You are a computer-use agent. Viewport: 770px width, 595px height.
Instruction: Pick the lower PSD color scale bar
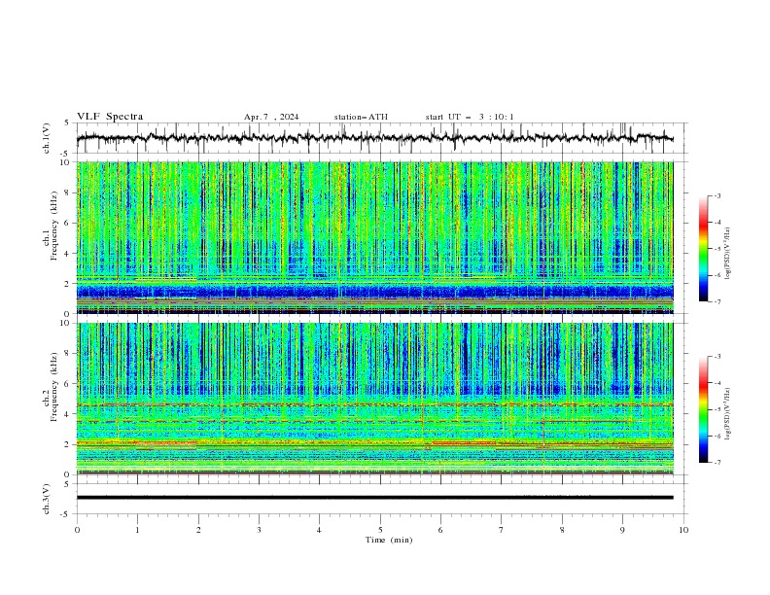(703, 409)
